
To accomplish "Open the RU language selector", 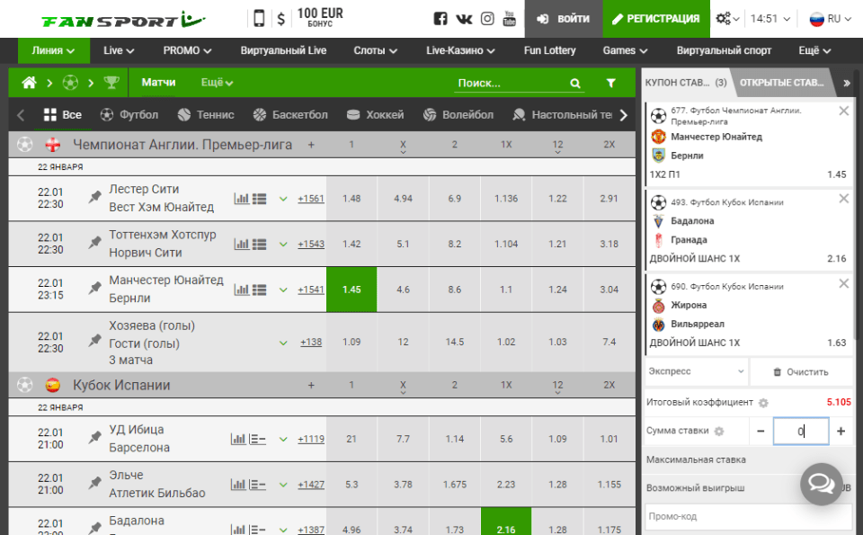I will tap(830, 19).
